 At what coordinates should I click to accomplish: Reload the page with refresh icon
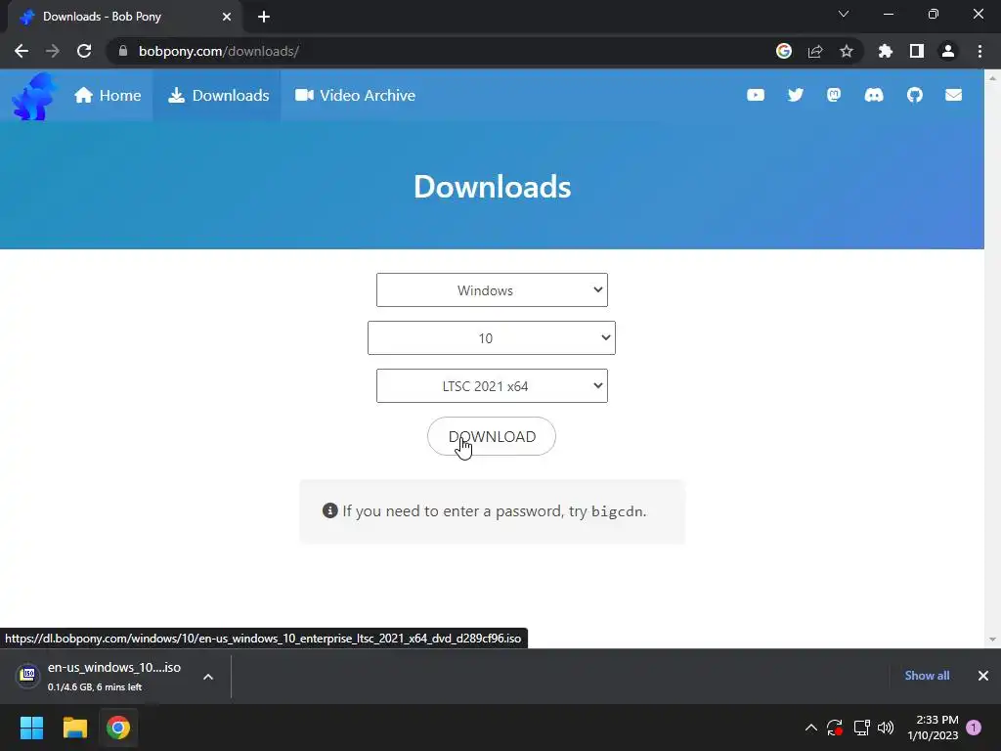point(84,51)
